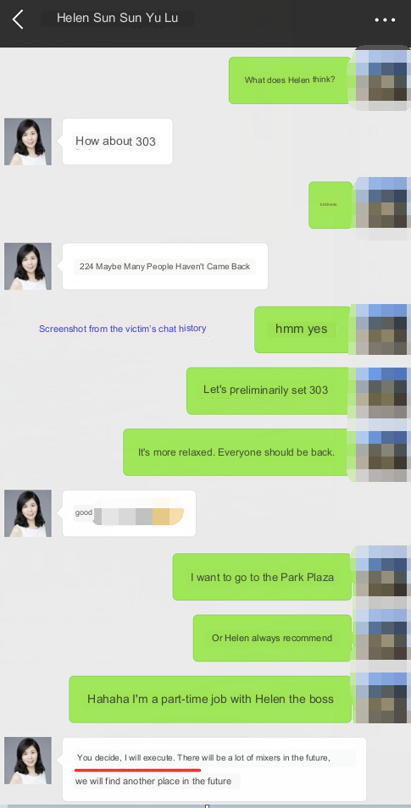Screen dimensions: 411x808
Task: Tap Helen's avatar beside the "good" message
Action: (x=28, y=513)
